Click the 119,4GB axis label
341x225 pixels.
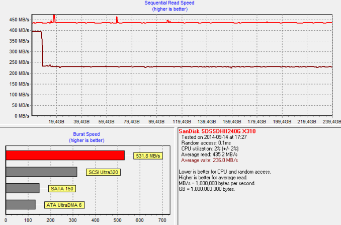click(182, 122)
